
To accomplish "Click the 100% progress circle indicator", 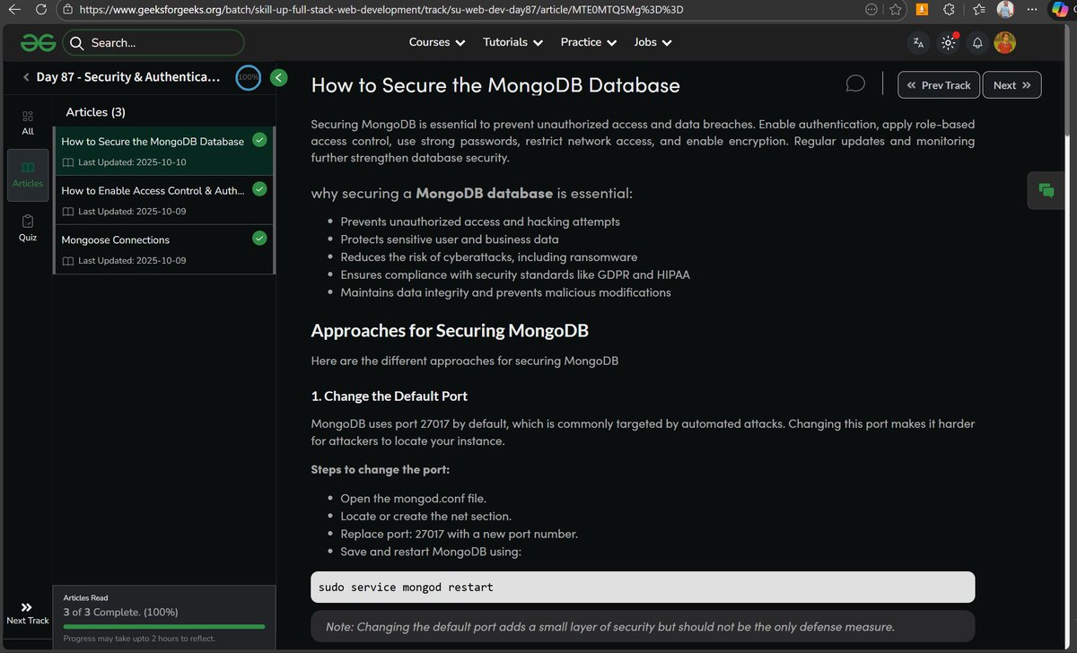I will pos(249,77).
